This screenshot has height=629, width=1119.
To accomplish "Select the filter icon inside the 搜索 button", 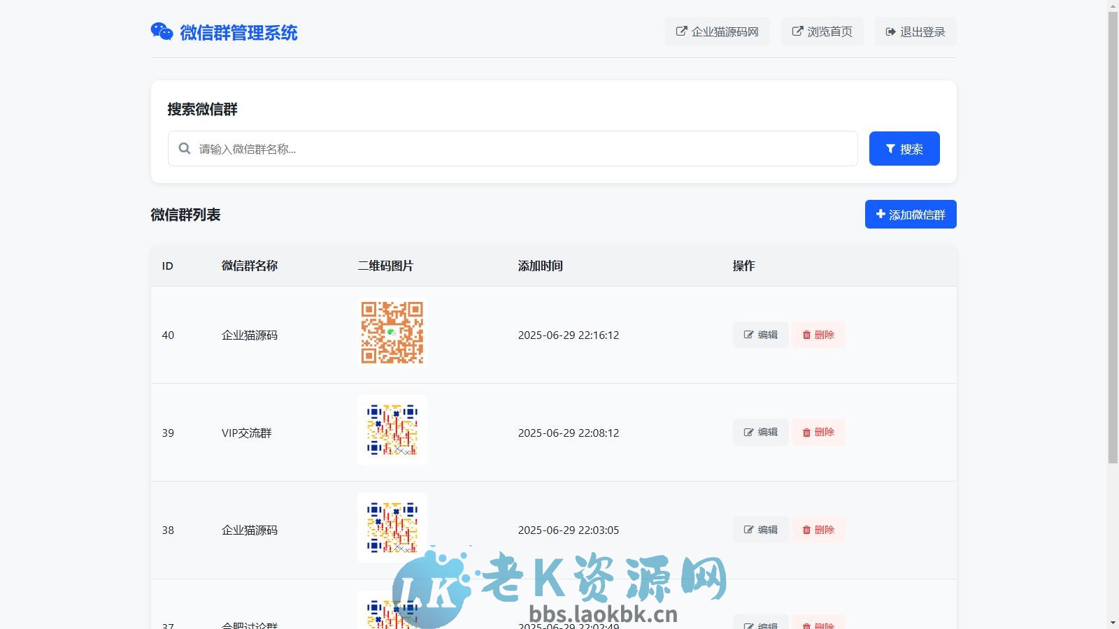I will (890, 148).
